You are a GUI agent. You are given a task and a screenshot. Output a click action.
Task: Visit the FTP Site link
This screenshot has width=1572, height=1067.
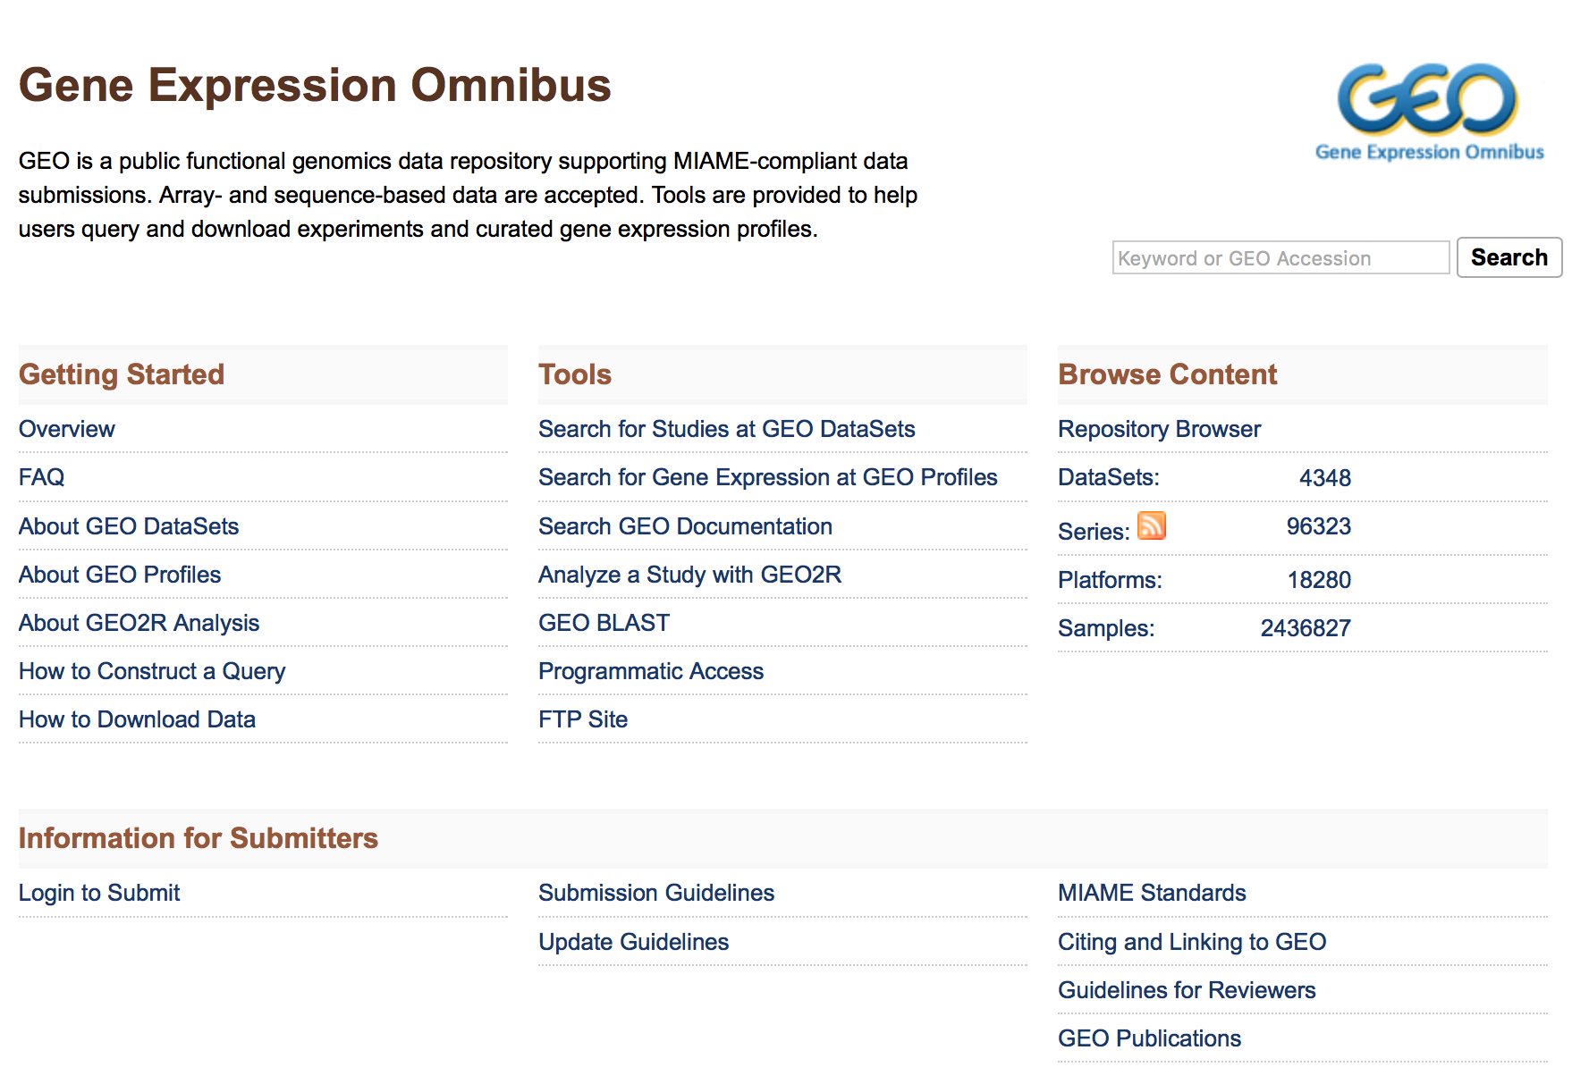pyautogui.click(x=582, y=719)
